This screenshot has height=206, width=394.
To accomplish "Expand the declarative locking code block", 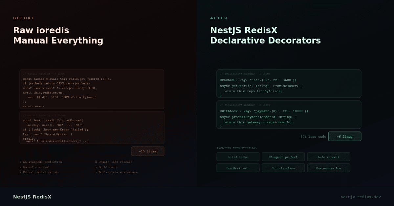I will coord(289,114).
